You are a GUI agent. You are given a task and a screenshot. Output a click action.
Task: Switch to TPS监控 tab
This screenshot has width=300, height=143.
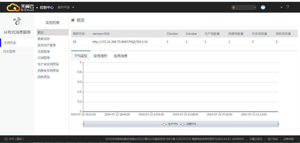pos(81,56)
